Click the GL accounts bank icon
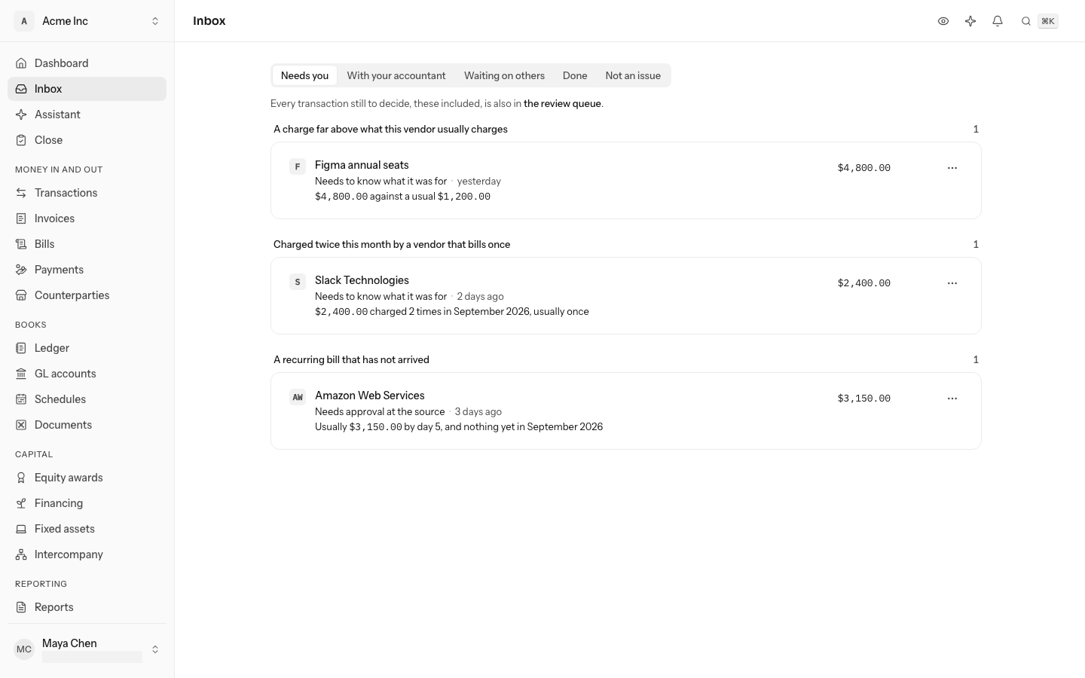Image resolution: width=1085 pixels, height=678 pixels. coord(21,374)
